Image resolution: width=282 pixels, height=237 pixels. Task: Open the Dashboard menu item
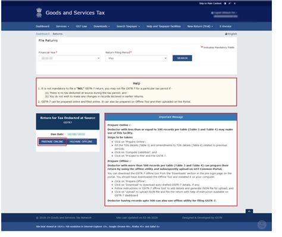tap(42, 26)
